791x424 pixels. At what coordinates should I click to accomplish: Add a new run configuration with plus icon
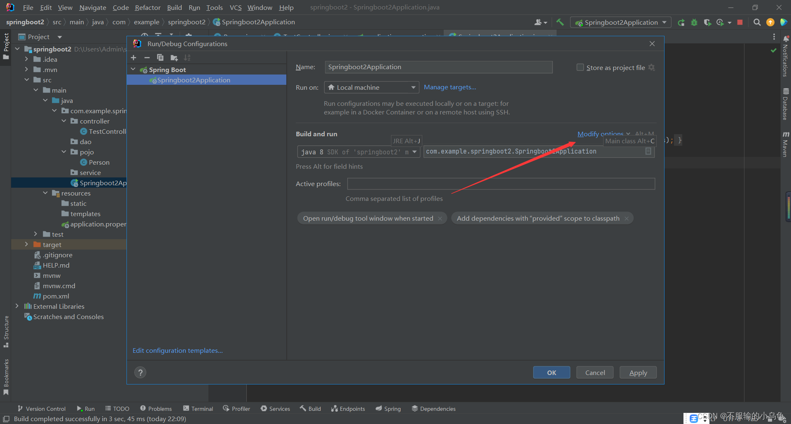point(133,58)
